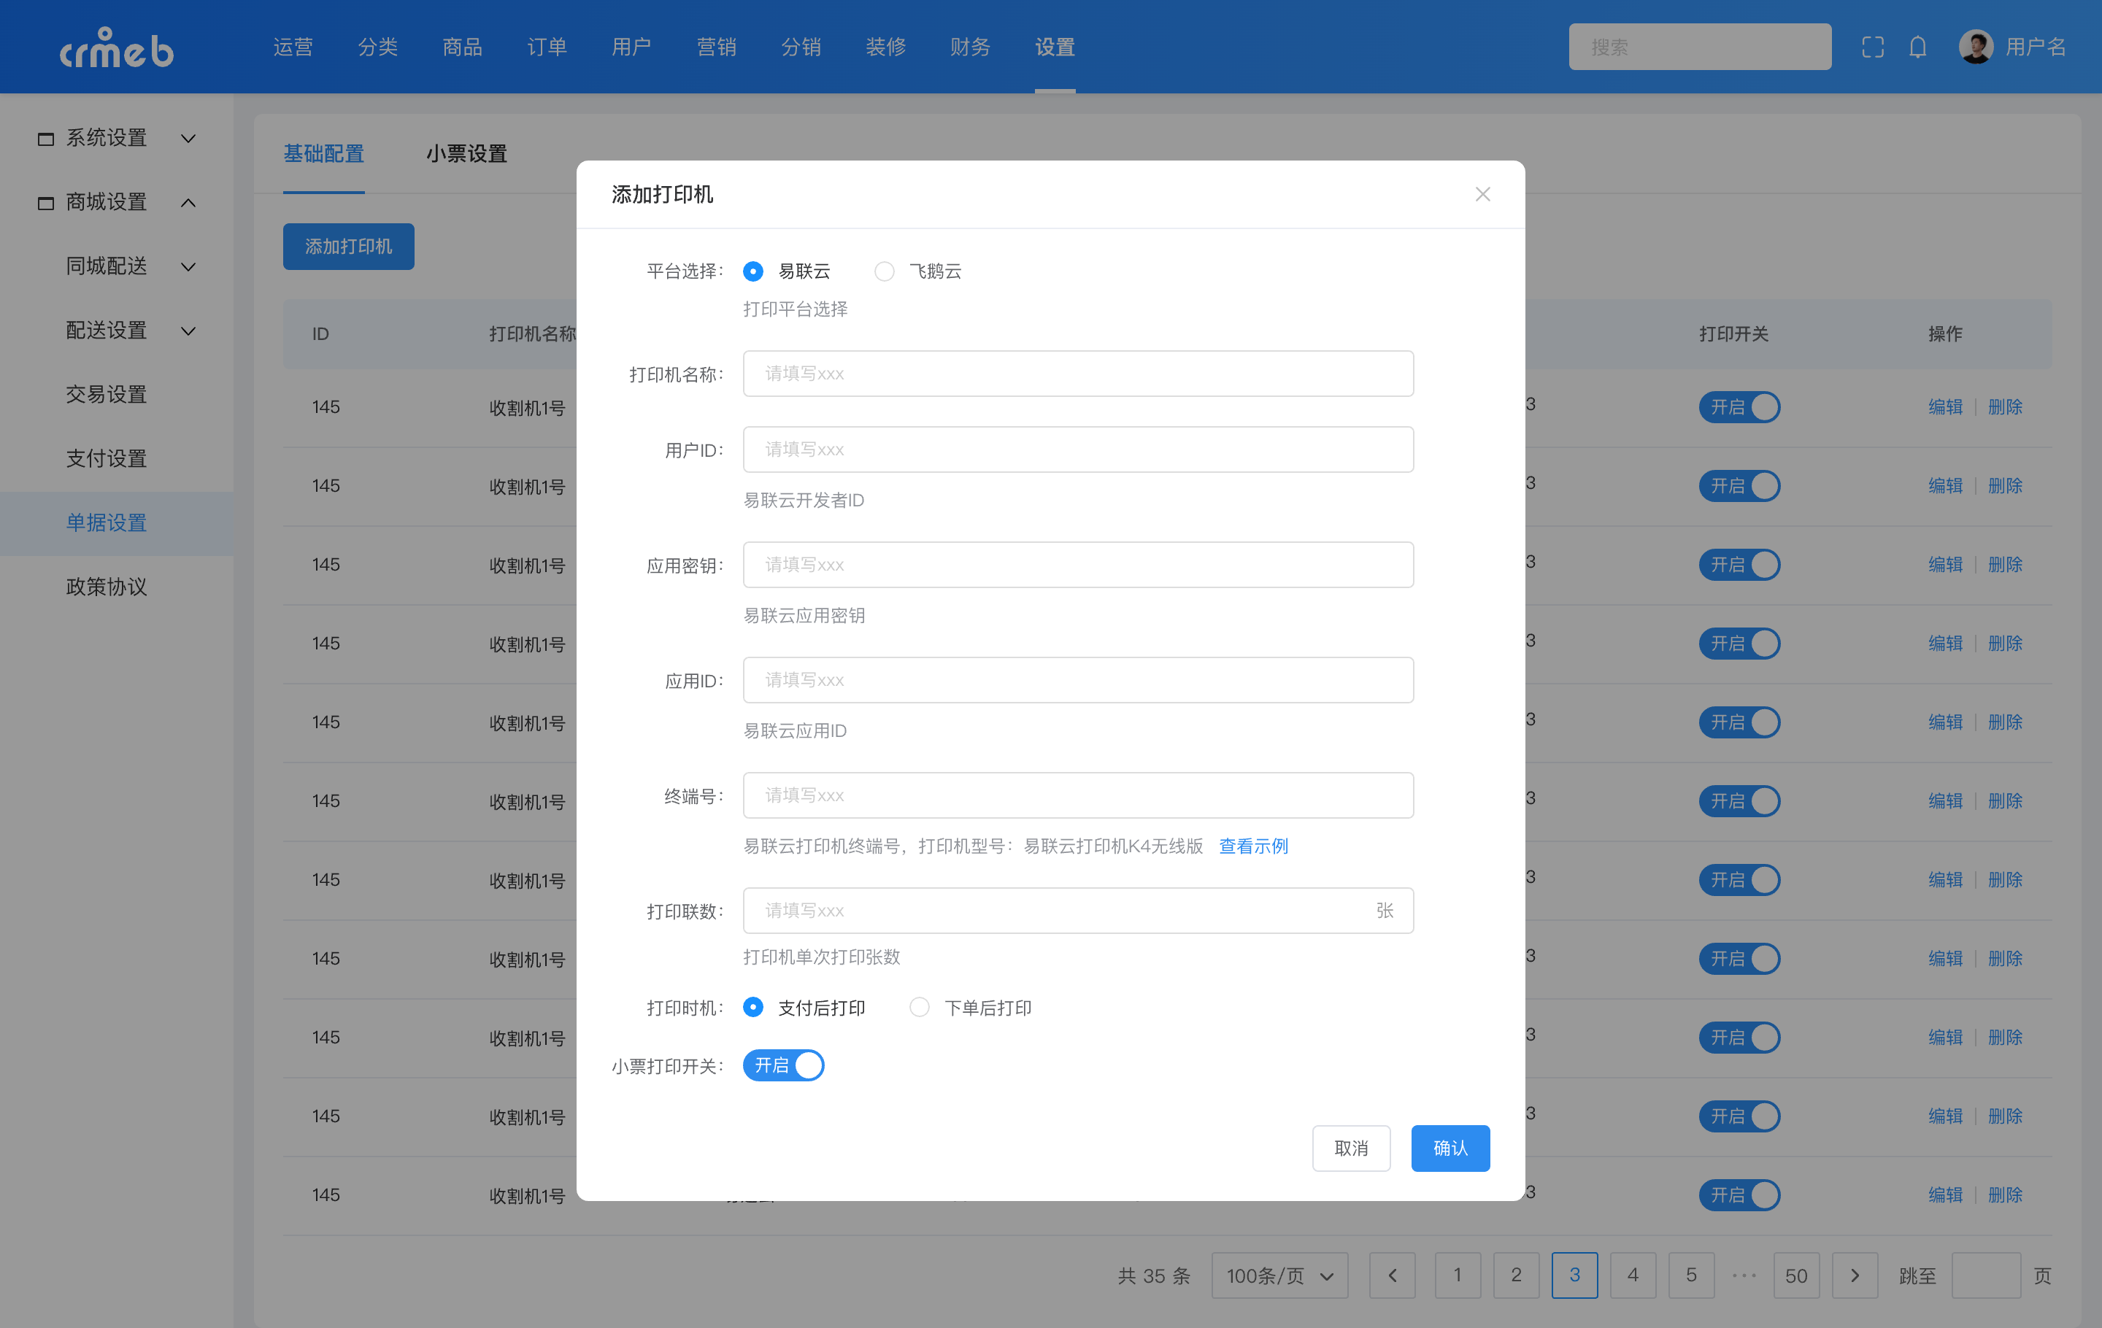Select page 4 in pagination
Image resolution: width=2102 pixels, height=1328 pixels.
(1633, 1275)
